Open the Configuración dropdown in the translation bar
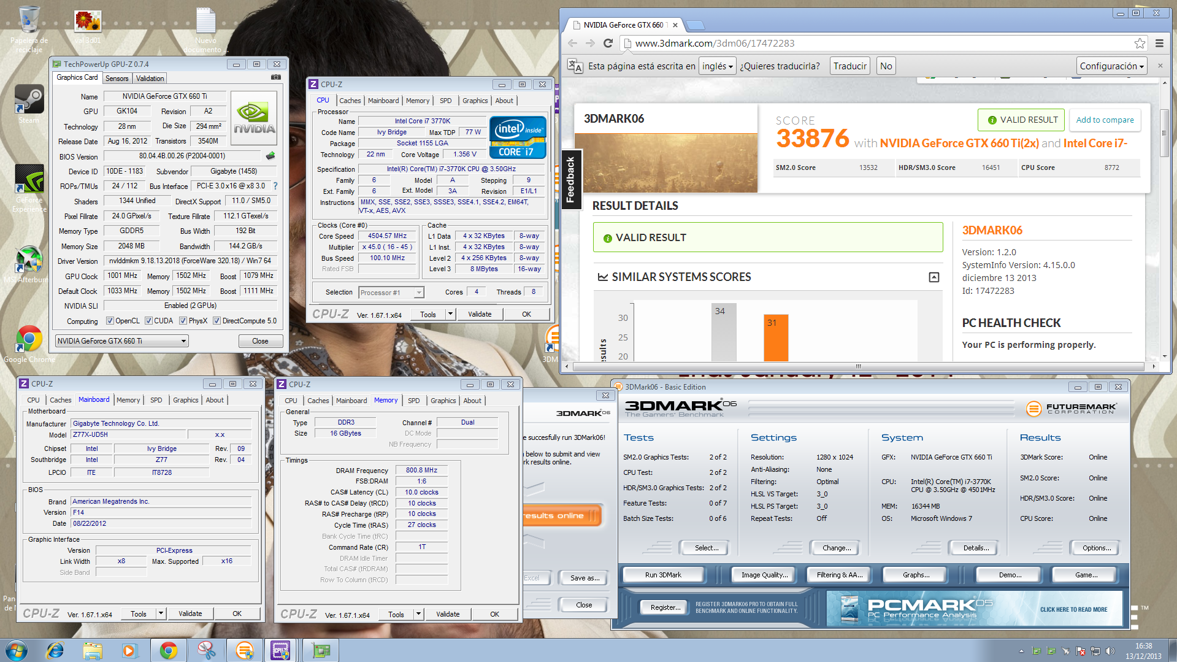The height and width of the screenshot is (662, 1177). 1112,66
